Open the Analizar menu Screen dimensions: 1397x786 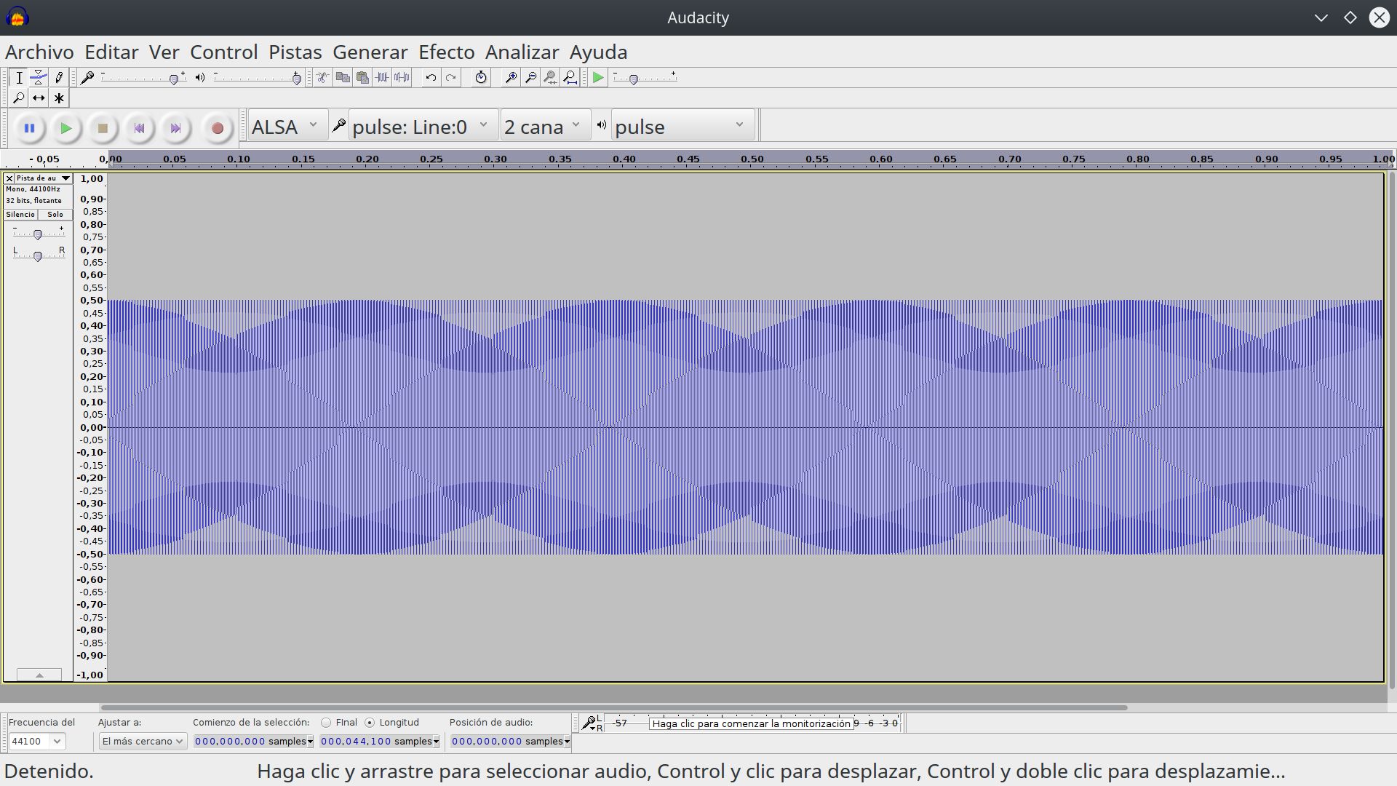tap(522, 52)
